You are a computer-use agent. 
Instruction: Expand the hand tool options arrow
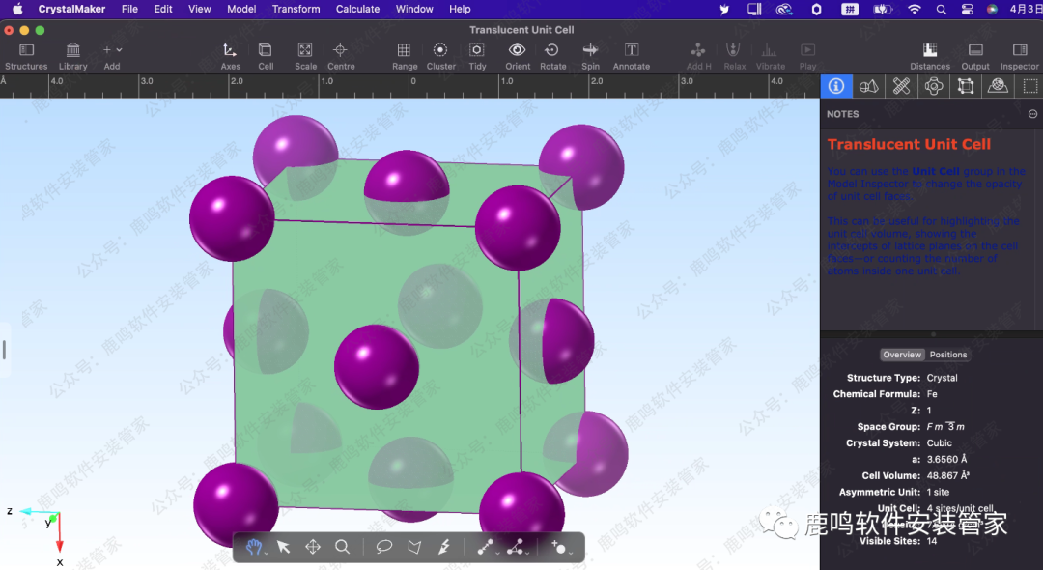click(x=266, y=553)
